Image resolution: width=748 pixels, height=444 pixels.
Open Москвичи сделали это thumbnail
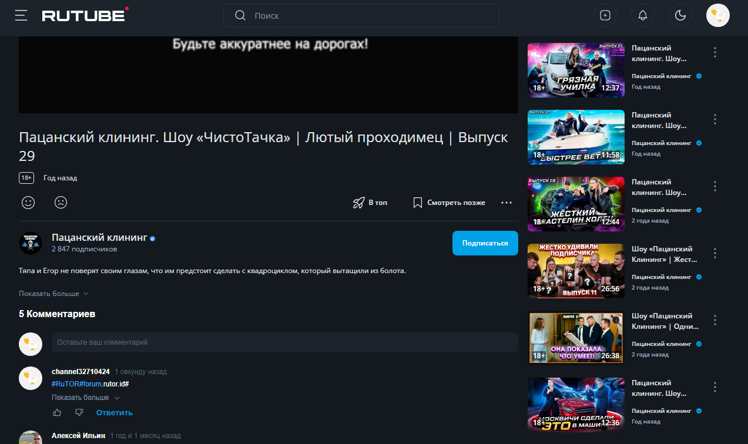pos(576,405)
